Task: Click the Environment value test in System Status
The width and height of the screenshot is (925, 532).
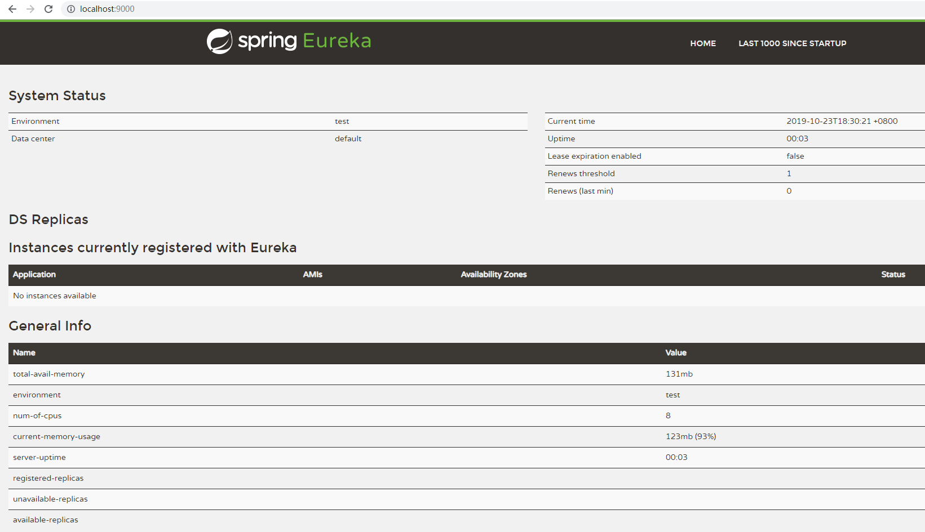Action: (x=342, y=121)
